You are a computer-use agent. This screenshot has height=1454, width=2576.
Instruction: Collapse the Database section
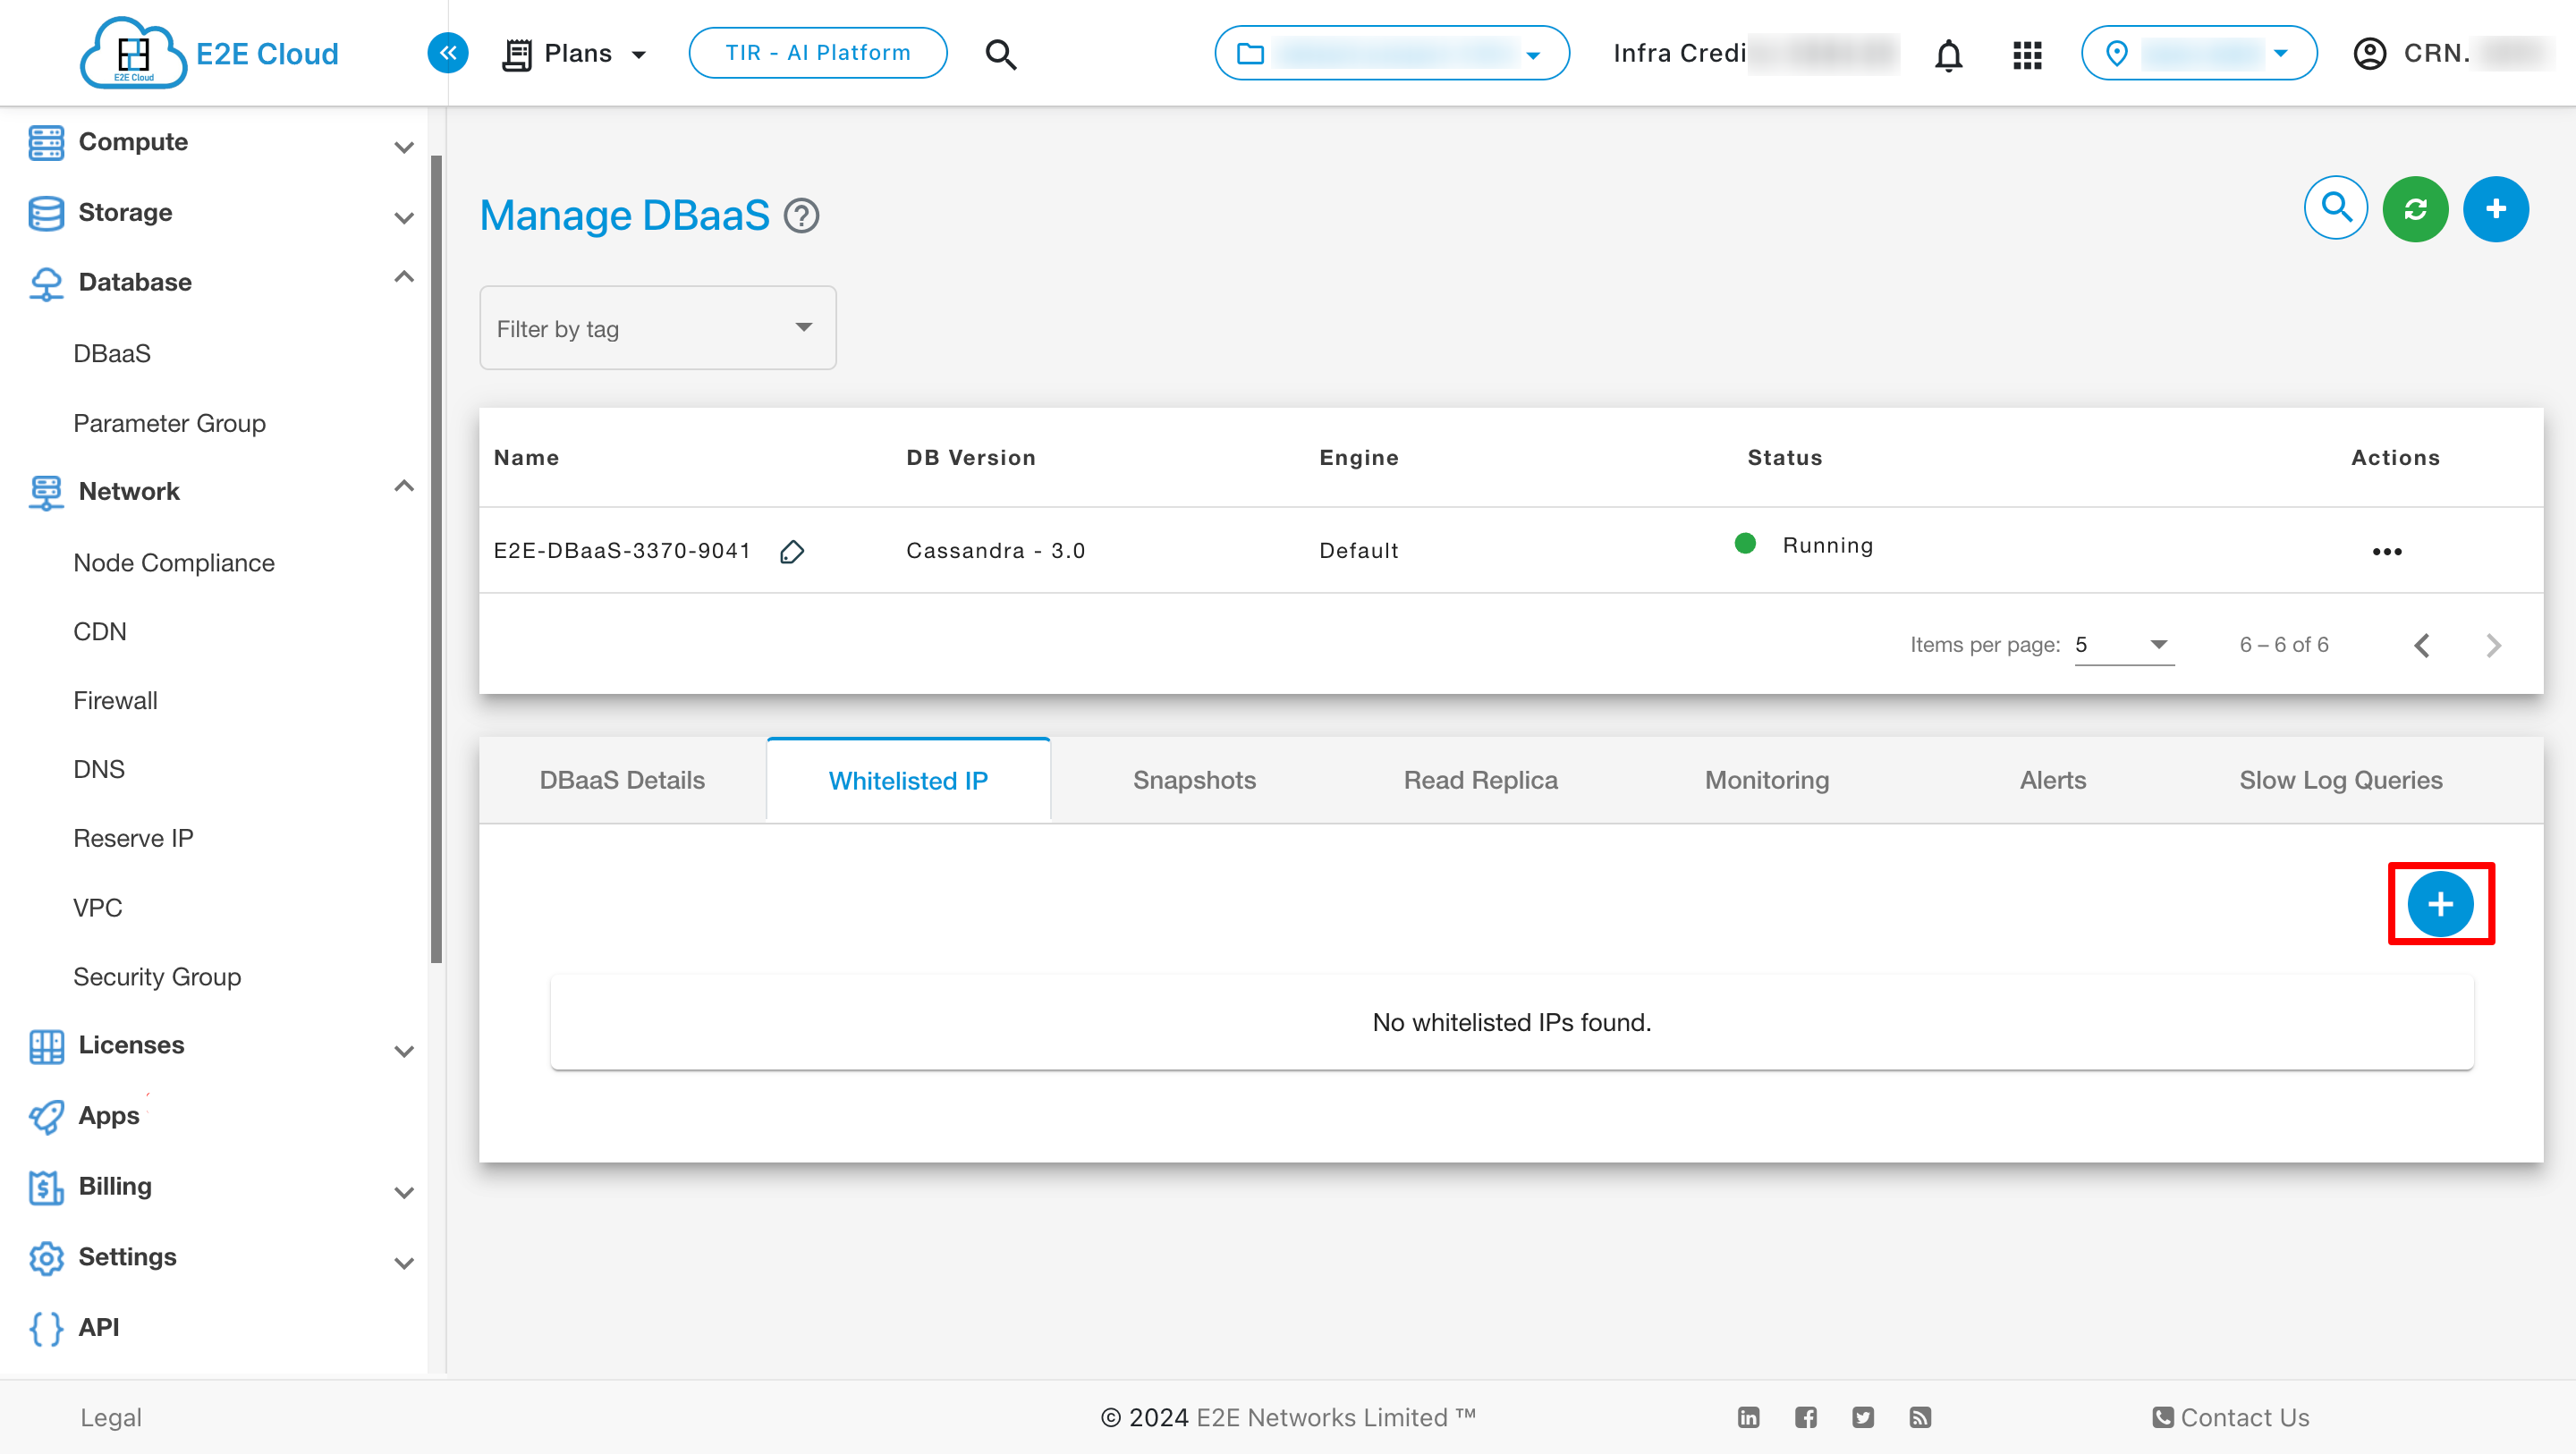404,277
